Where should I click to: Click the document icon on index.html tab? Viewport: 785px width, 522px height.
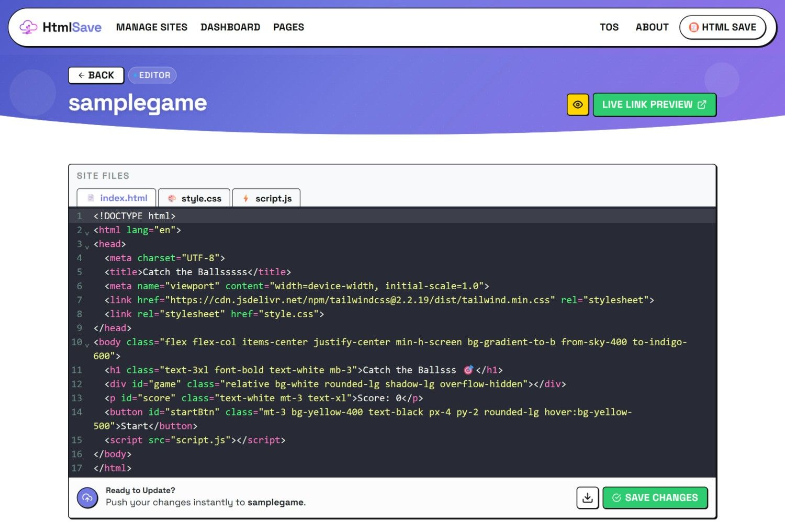[x=90, y=198]
